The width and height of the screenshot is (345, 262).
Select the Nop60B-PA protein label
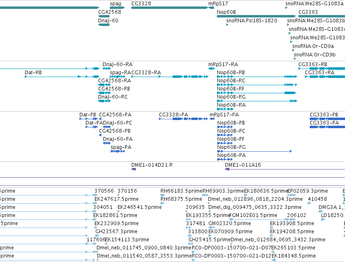coord(231,155)
